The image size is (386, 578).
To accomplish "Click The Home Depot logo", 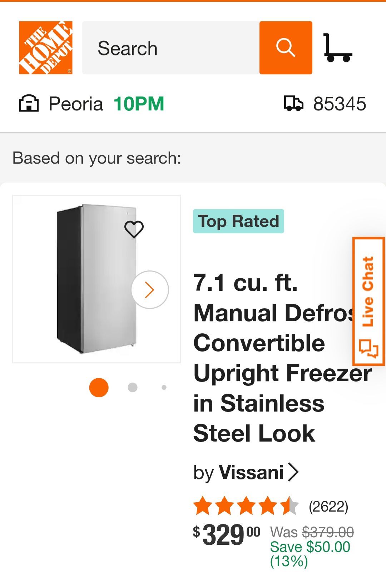I will click(46, 48).
